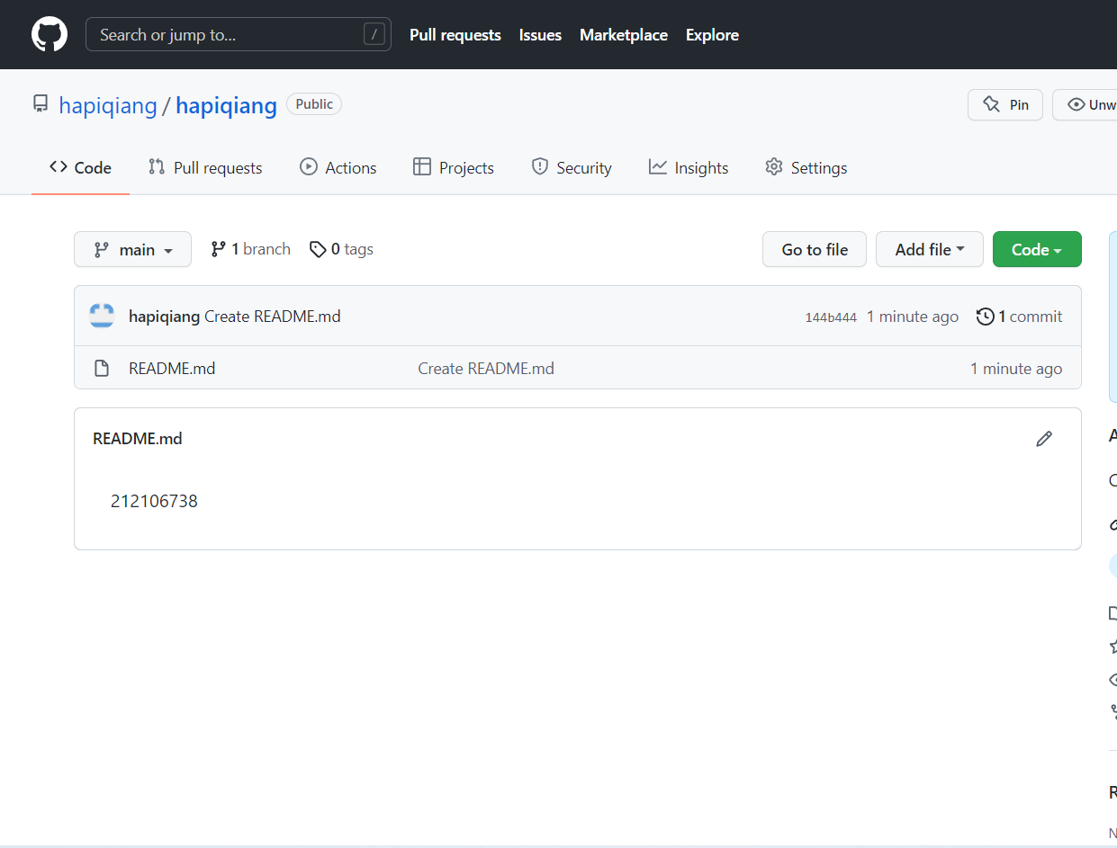Screen dimensions: 1117x848
Task: Click the 1 minute ago timestamp in README.md row
Action: 1016,369
